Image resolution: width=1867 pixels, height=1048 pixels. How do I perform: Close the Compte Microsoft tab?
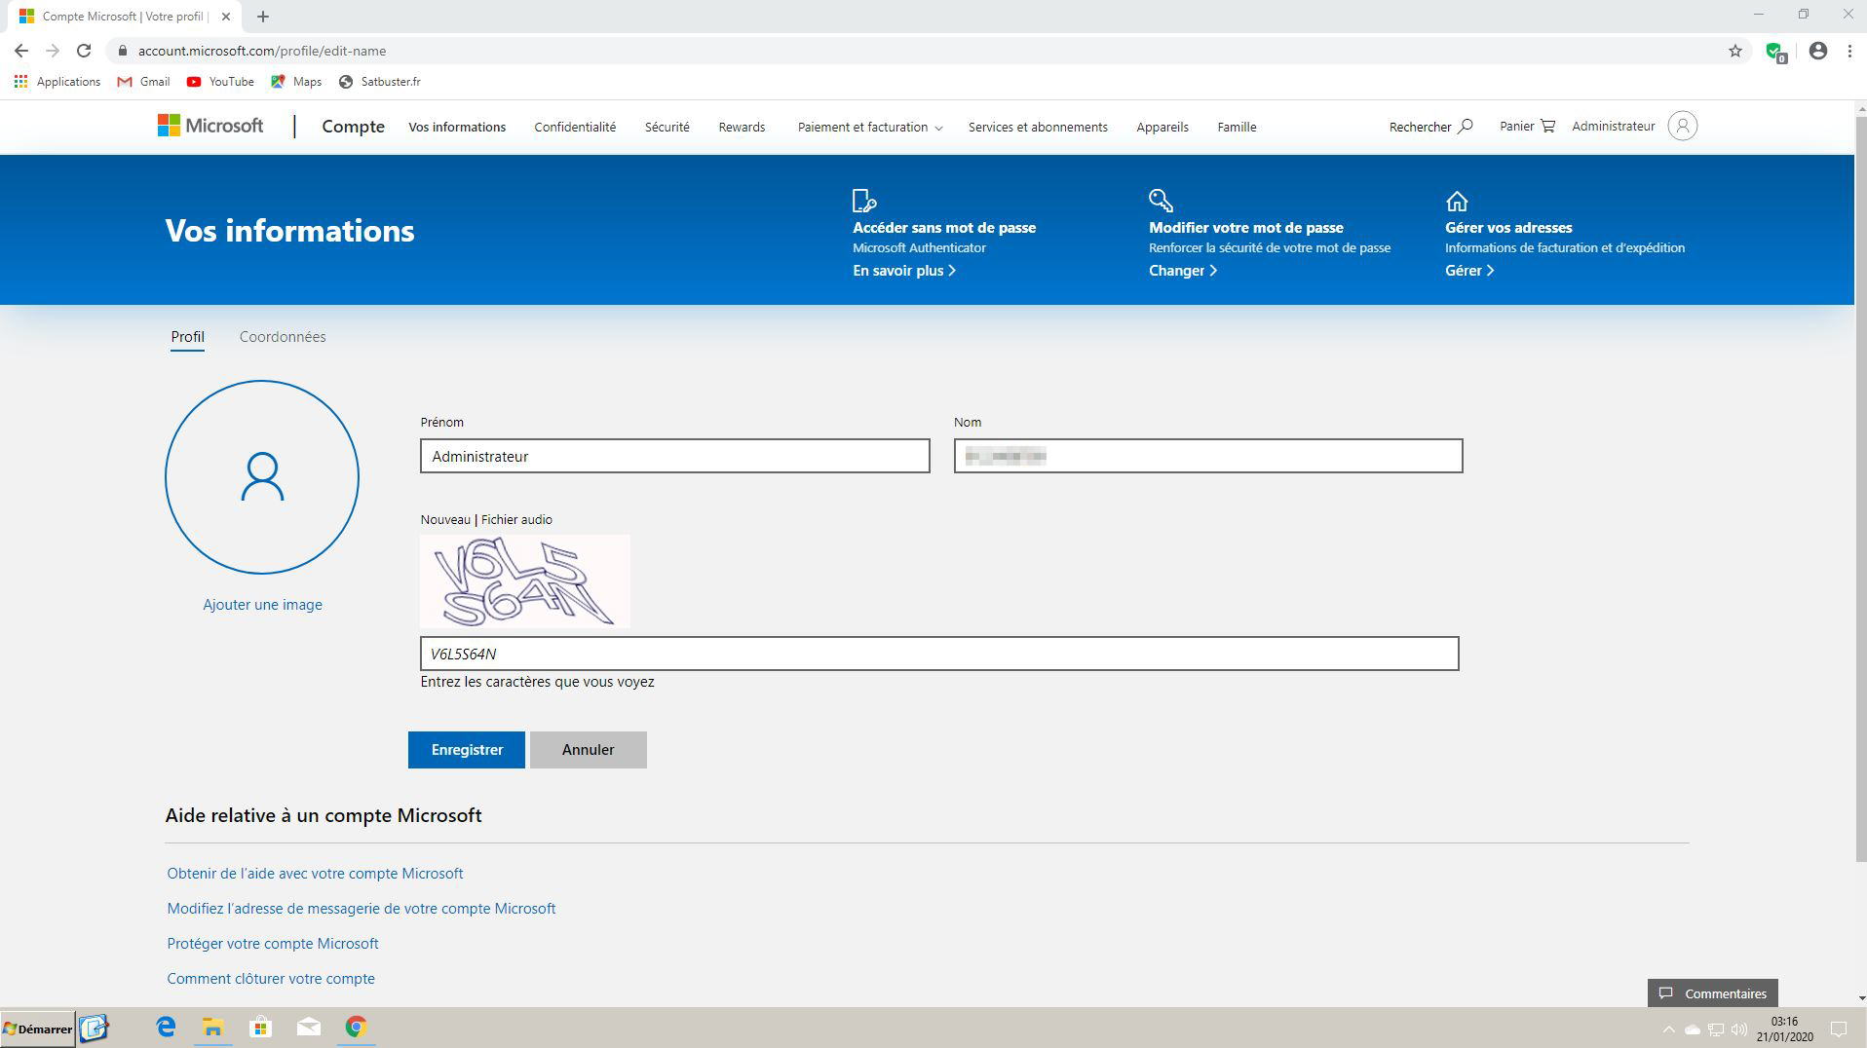[226, 17]
